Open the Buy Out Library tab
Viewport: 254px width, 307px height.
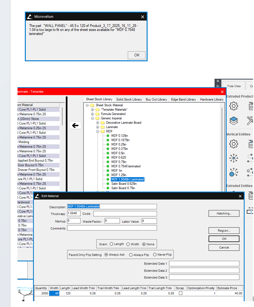coord(156,100)
